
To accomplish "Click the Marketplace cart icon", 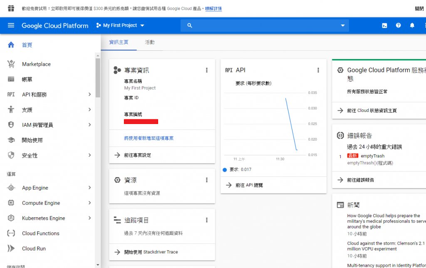I will [x=11, y=64].
